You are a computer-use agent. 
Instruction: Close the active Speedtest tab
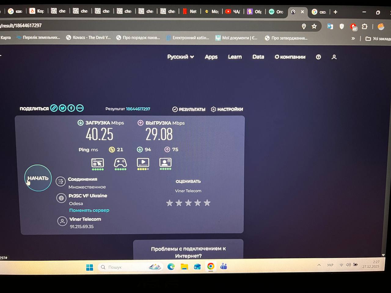click(302, 12)
